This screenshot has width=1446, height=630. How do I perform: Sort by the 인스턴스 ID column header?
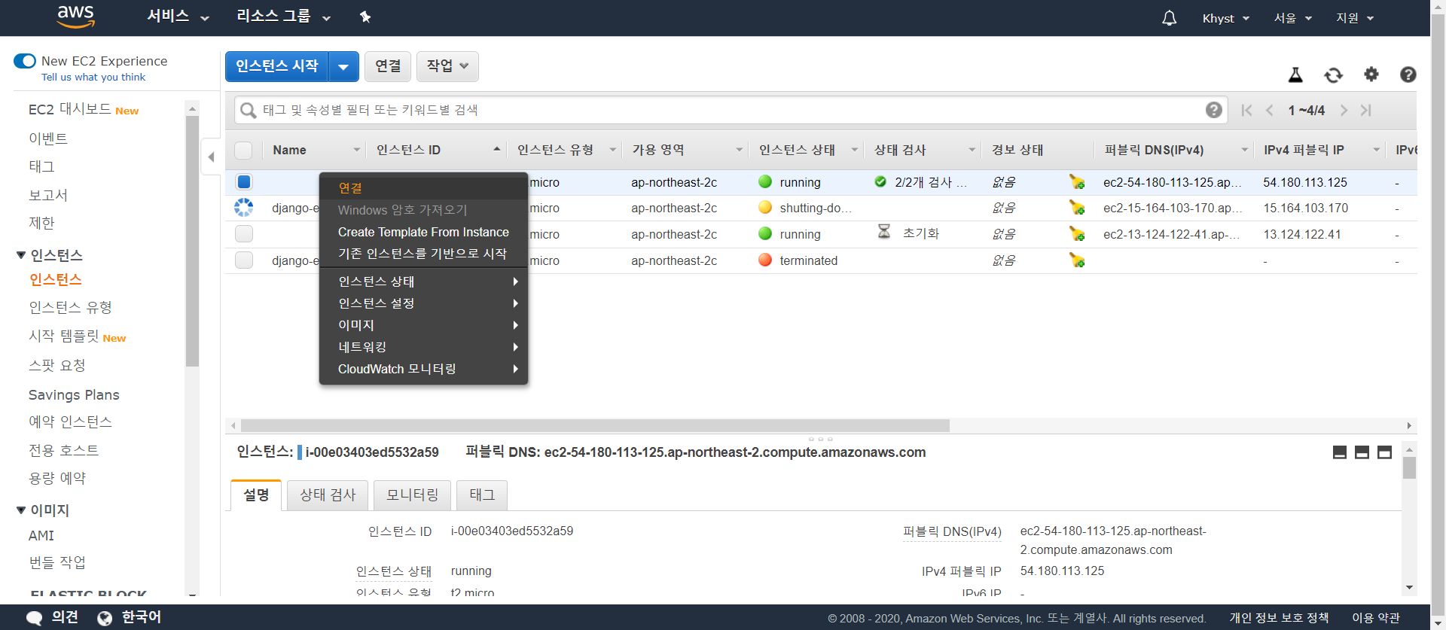click(437, 150)
